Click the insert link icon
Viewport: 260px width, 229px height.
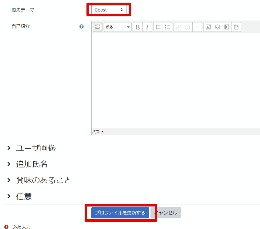[178, 27]
